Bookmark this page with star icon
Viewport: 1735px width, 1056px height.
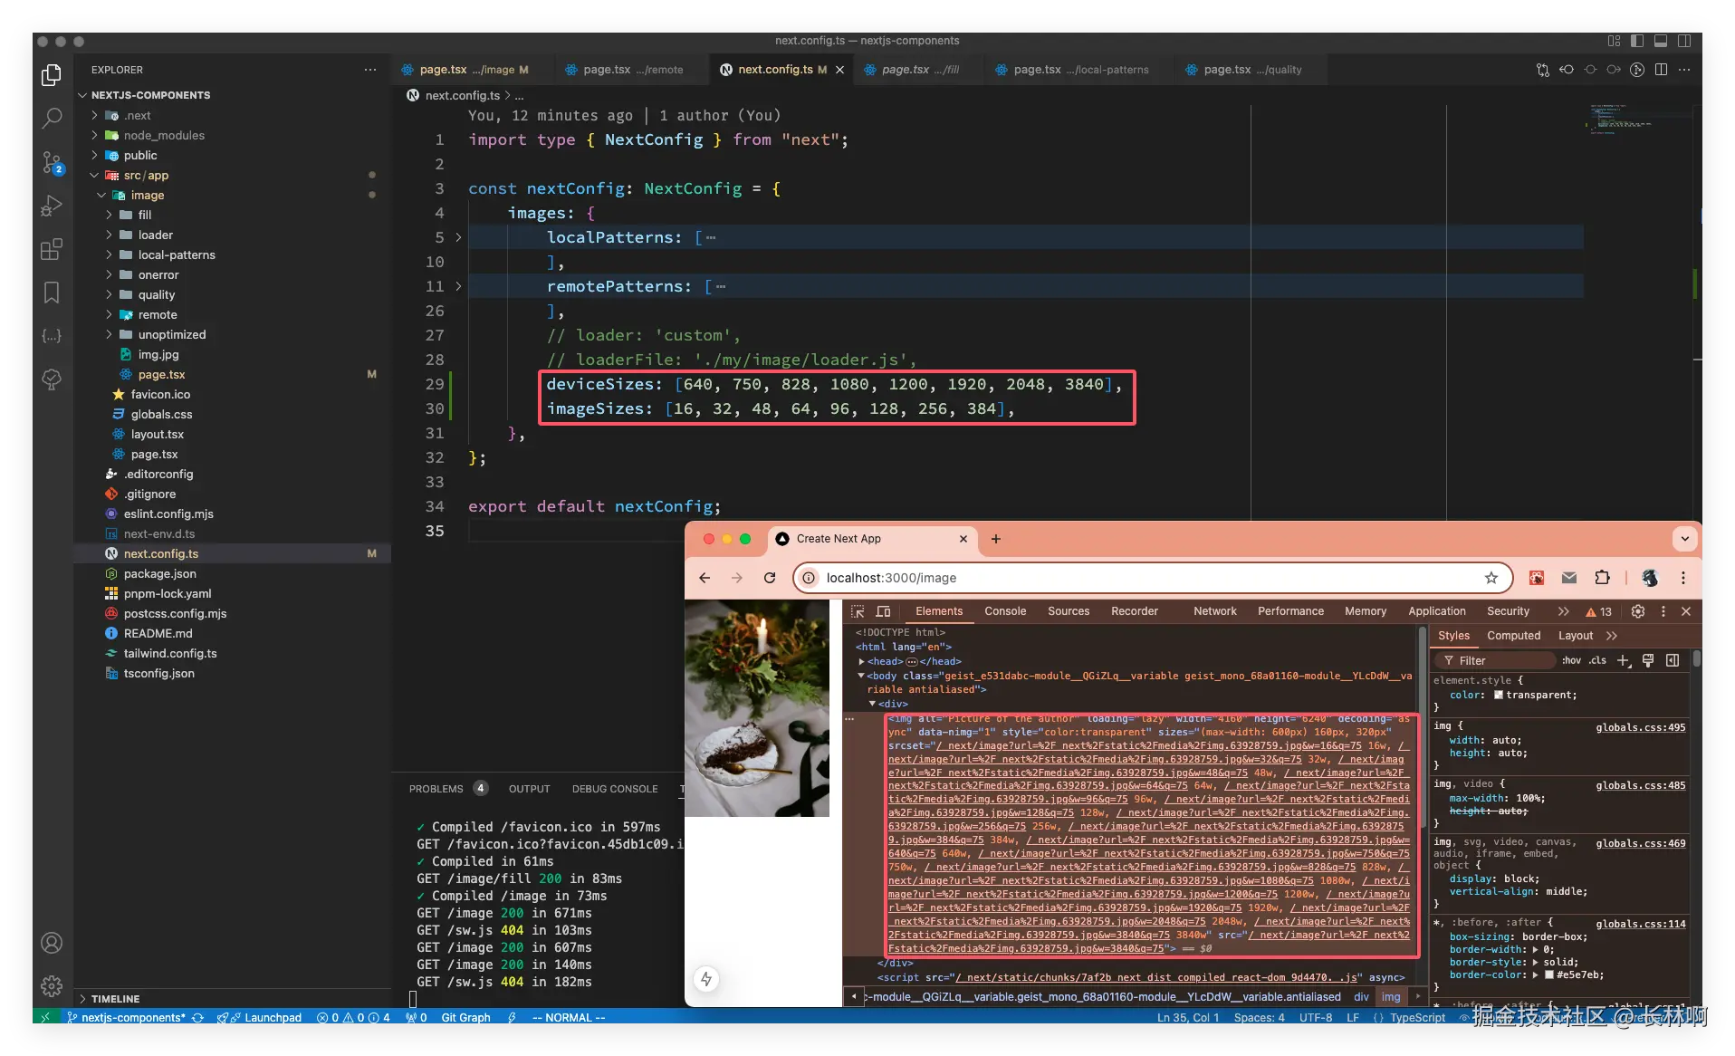click(x=1491, y=578)
